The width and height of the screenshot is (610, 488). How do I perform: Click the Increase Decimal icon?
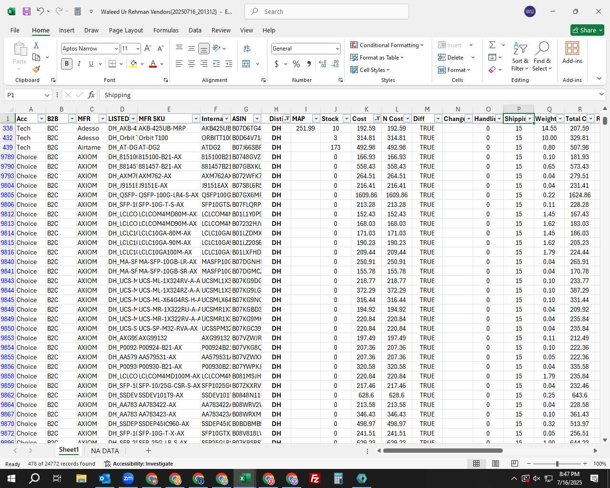(323, 64)
